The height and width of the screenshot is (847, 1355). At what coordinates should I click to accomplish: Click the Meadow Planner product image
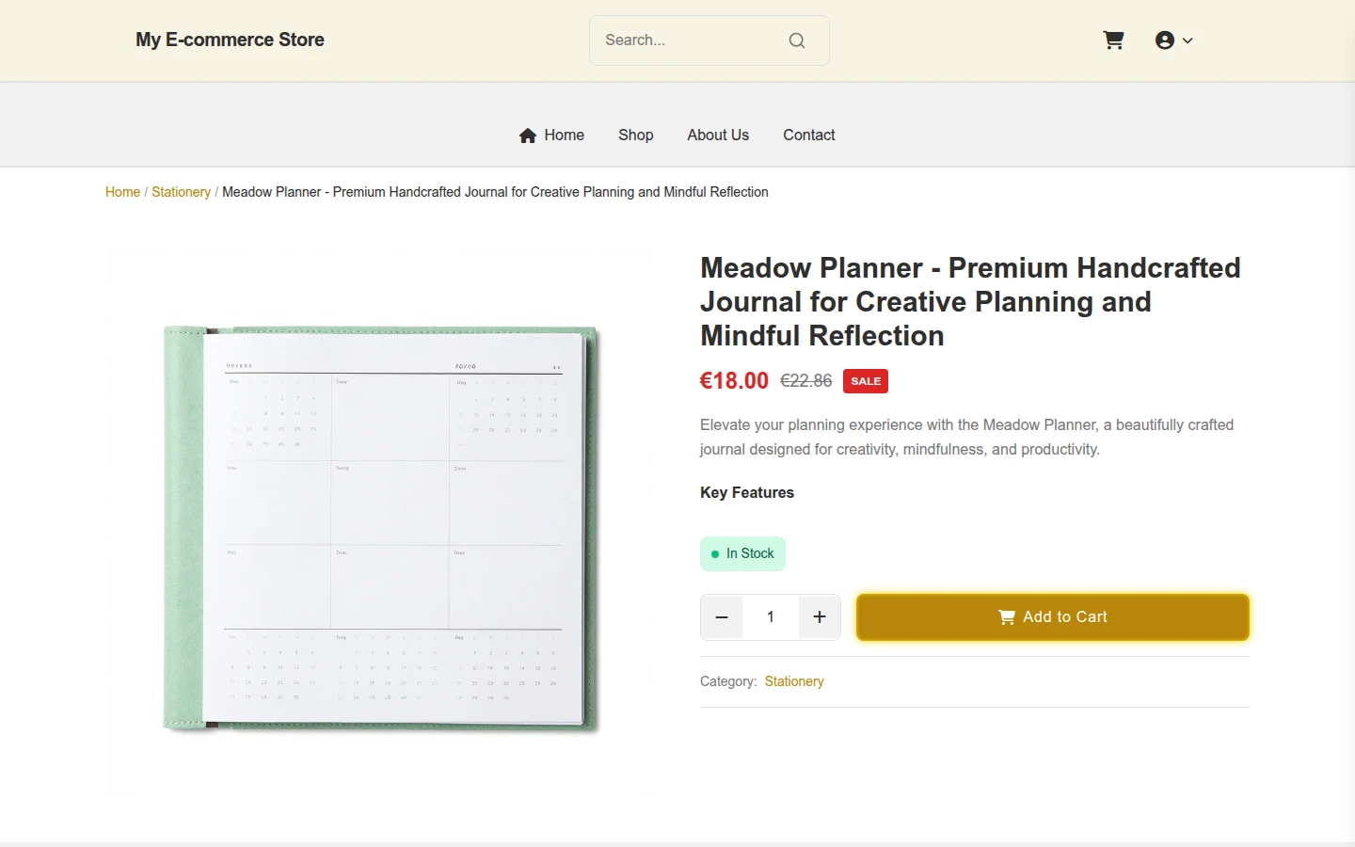pos(380,528)
